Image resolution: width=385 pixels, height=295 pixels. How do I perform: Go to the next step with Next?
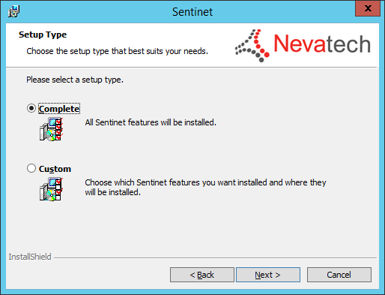[268, 275]
